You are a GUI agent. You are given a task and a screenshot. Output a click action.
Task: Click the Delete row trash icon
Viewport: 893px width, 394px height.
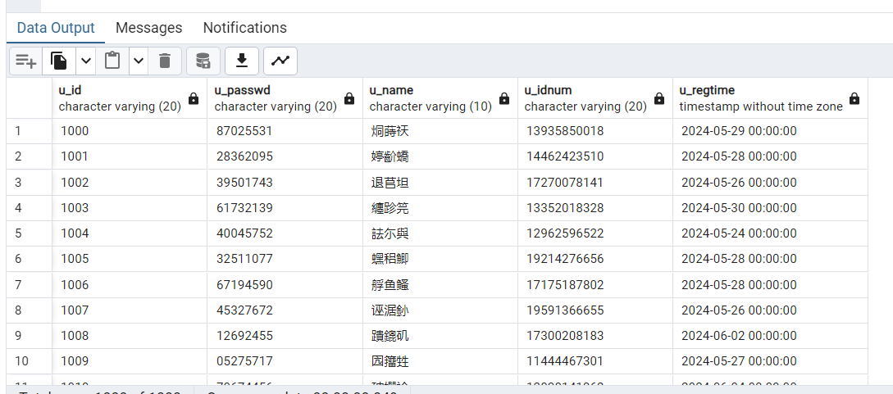pos(165,61)
